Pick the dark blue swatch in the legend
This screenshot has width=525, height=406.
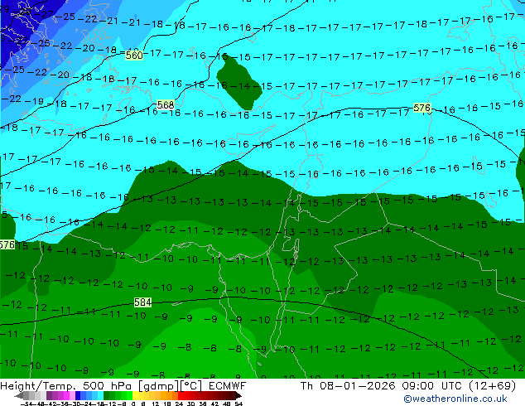(x=78, y=396)
